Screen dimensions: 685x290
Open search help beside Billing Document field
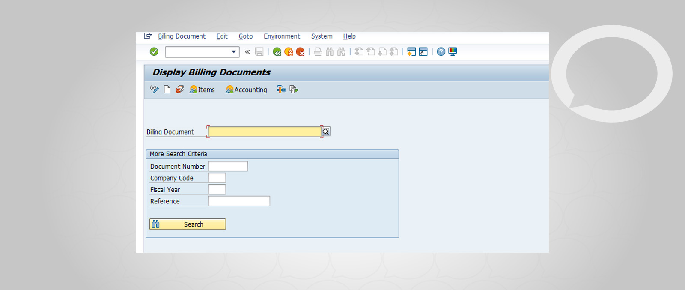click(x=326, y=132)
